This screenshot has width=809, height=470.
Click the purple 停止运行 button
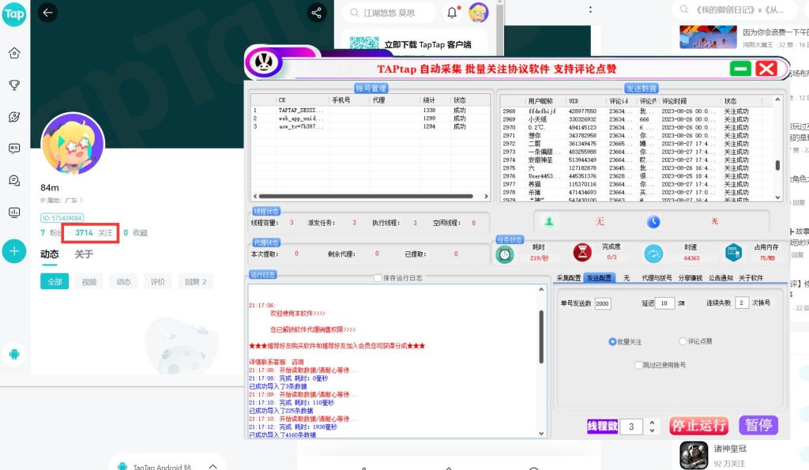click(x=698, y=426)
